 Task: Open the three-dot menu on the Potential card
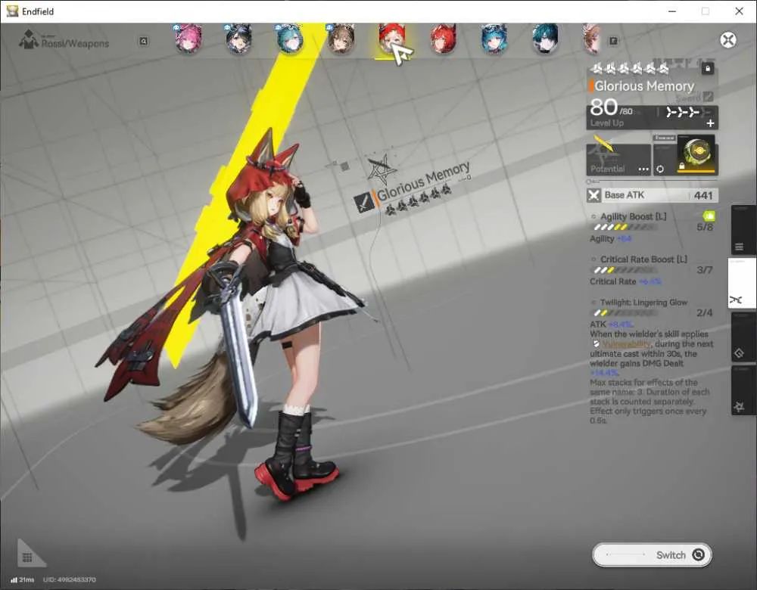pyautogui.click(x=643, y=169)
